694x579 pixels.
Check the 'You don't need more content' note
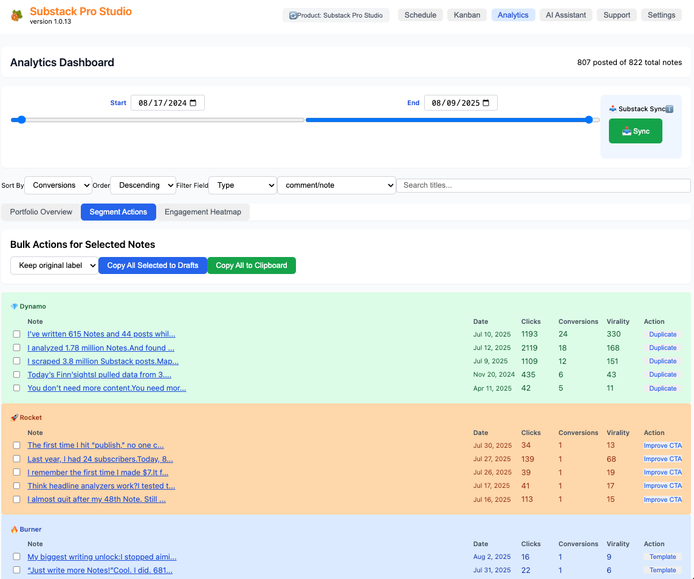[x=16, y=388]
